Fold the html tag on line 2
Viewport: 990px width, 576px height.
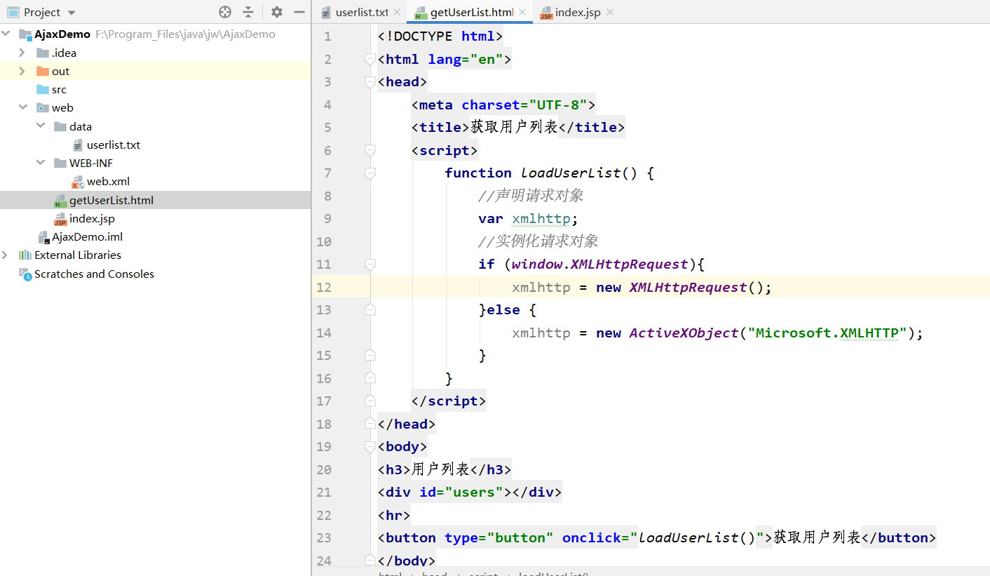[x=370, y=60]
